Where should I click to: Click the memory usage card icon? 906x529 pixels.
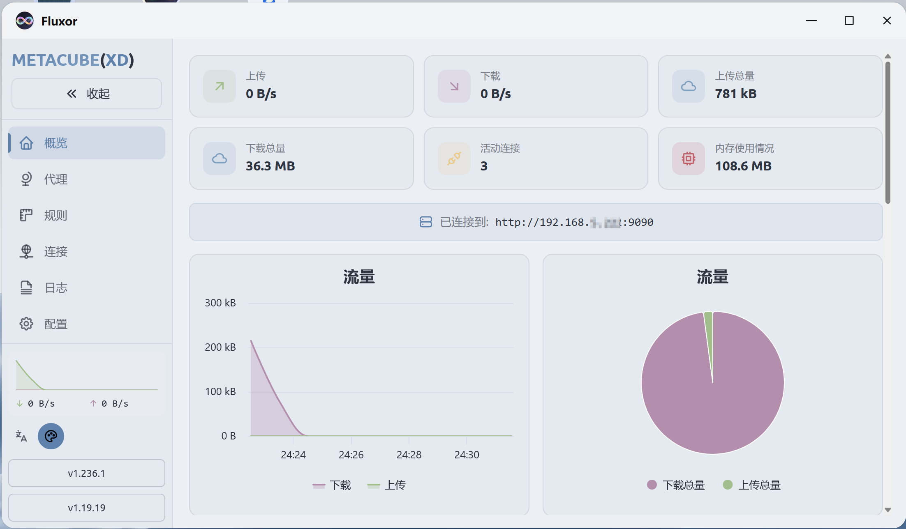688,159
